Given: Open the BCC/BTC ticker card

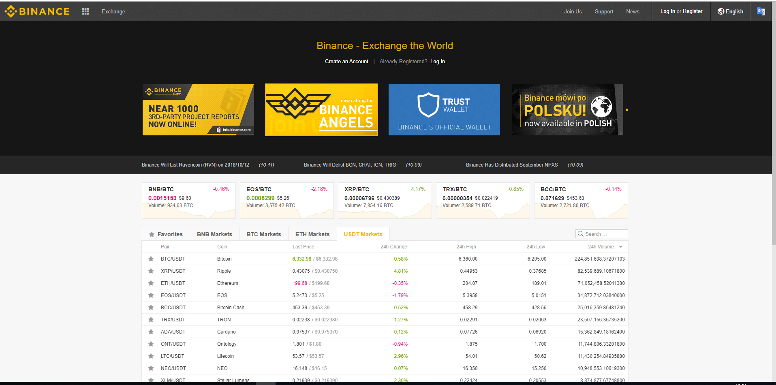Looking at the screenshot, I should pos(581,201).
